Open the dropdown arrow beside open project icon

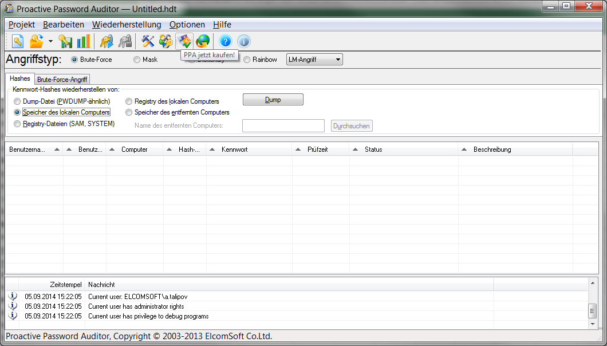pos(50,41)
